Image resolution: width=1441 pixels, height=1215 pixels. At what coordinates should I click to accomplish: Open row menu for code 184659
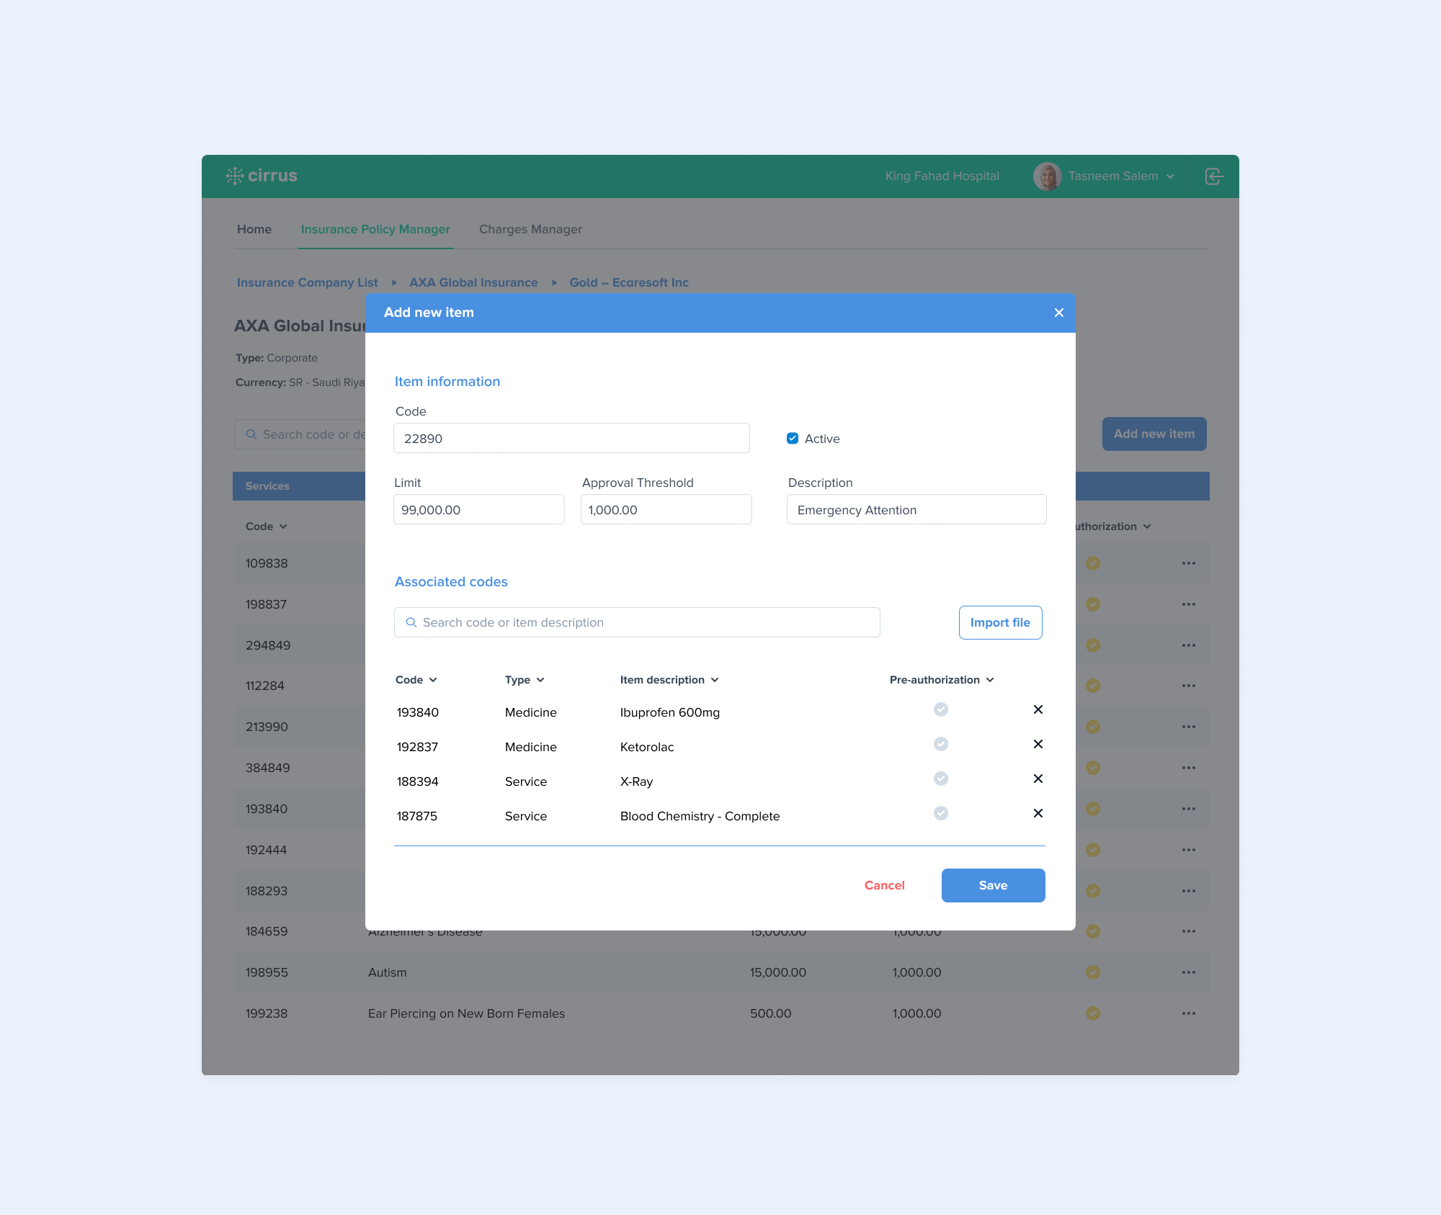[x=1189, y=931]
